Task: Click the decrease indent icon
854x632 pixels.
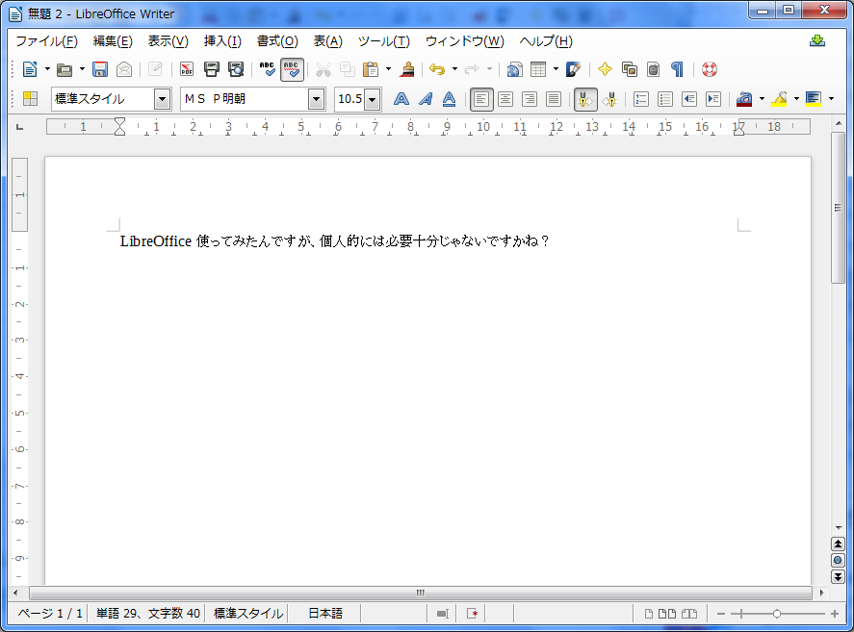Action: tap(689, 98)
